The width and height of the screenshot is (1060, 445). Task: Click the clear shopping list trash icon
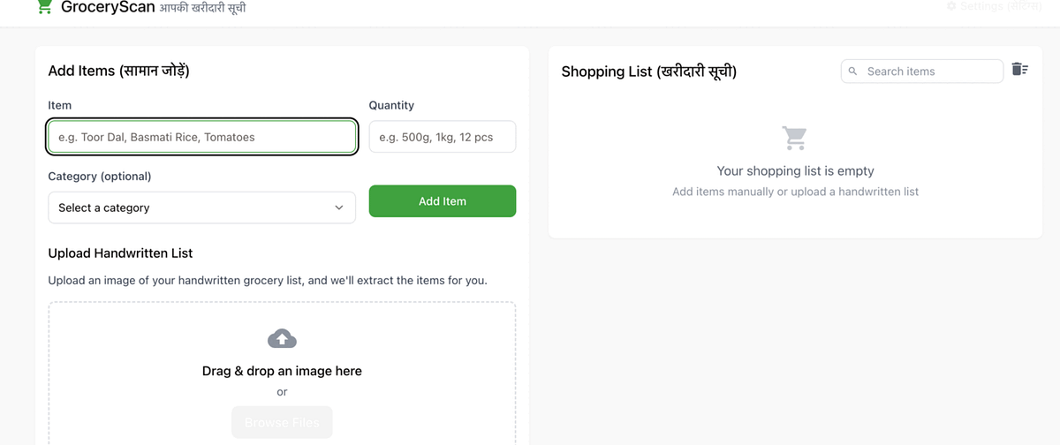[x=1020, y=69]
